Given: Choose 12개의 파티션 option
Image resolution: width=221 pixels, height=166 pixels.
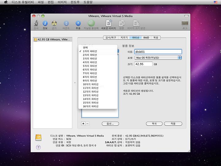Looking at the screenshot, I should [98, 92].
